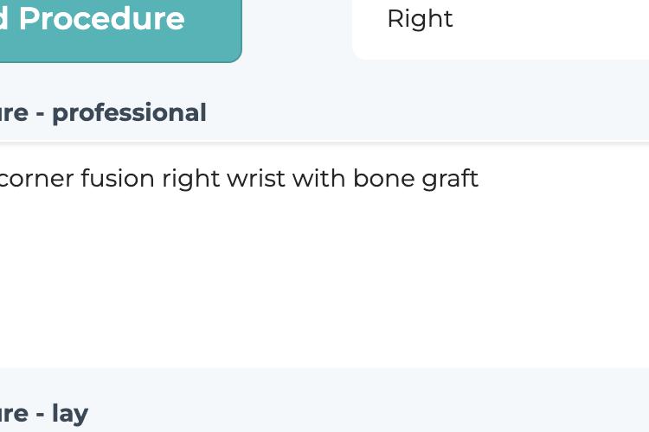This screenshot has height=432, width=649.
Task: Open the Right side selection field
Action: 500,29
